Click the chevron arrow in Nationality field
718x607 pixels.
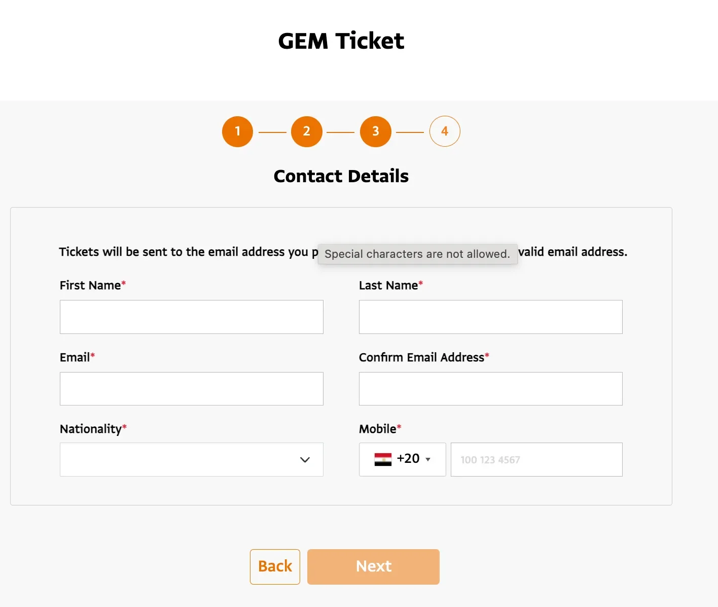pyautogui.click(x=305, y=460)
